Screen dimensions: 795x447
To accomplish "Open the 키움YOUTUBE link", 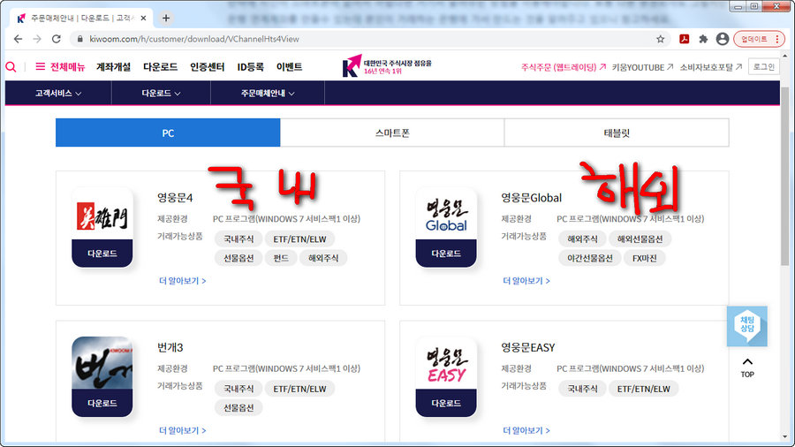I will click(x=642, y=67).
